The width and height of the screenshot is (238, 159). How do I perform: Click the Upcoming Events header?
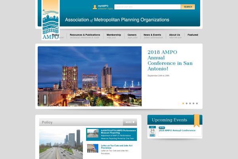tap(169, 120)
